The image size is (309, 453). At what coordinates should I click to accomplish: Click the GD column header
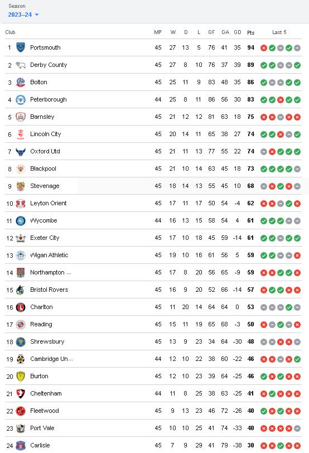[x=238, y=32]
